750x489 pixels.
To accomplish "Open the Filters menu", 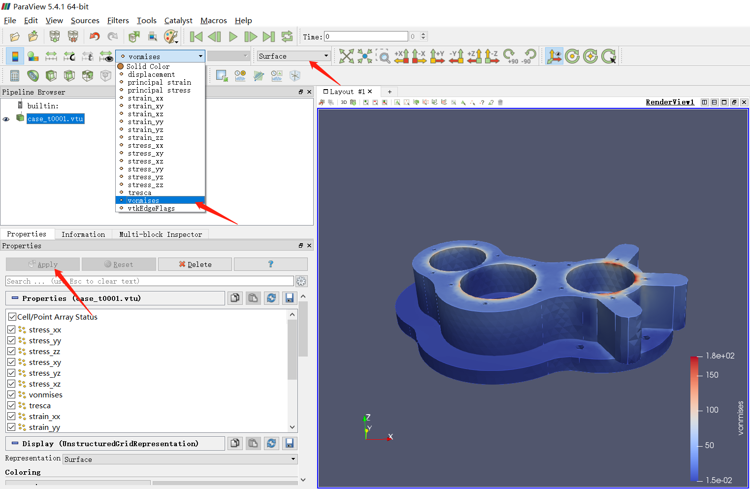I will click(x=118, y=20).
